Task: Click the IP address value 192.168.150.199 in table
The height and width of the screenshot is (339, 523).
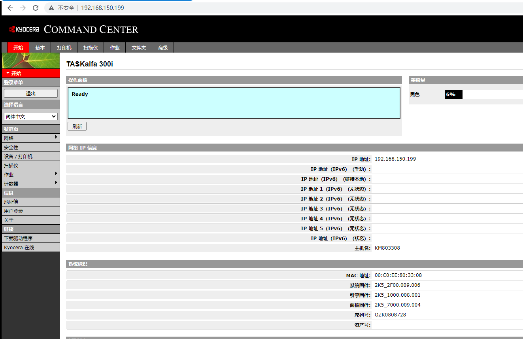Action: [395, 159]
